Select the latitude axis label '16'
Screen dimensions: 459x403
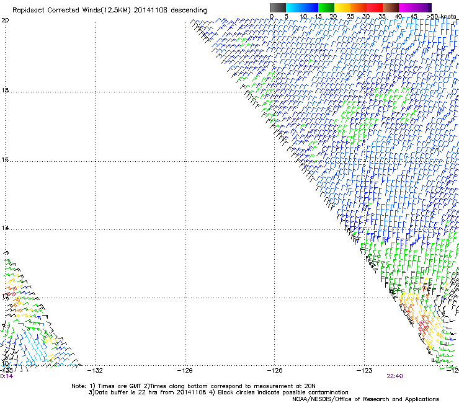point(5,160)
